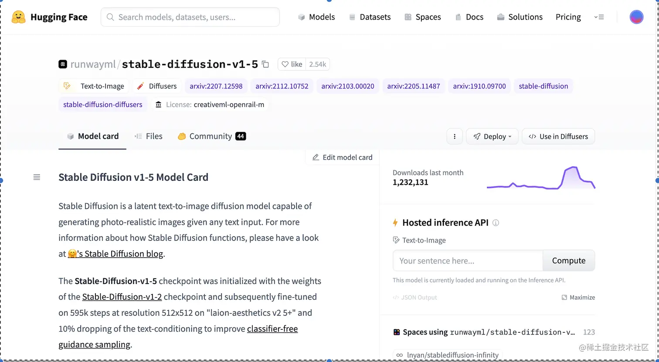
Task: Click the Your sentence here input field
Action: point(468,261)
